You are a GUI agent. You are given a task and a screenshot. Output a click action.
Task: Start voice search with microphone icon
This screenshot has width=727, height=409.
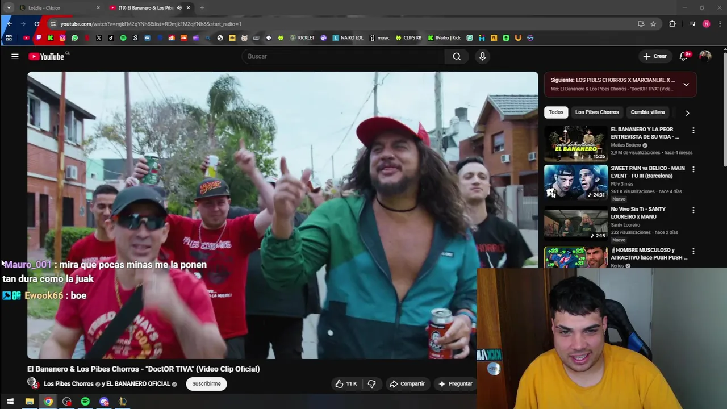click(x=482, y=56)
